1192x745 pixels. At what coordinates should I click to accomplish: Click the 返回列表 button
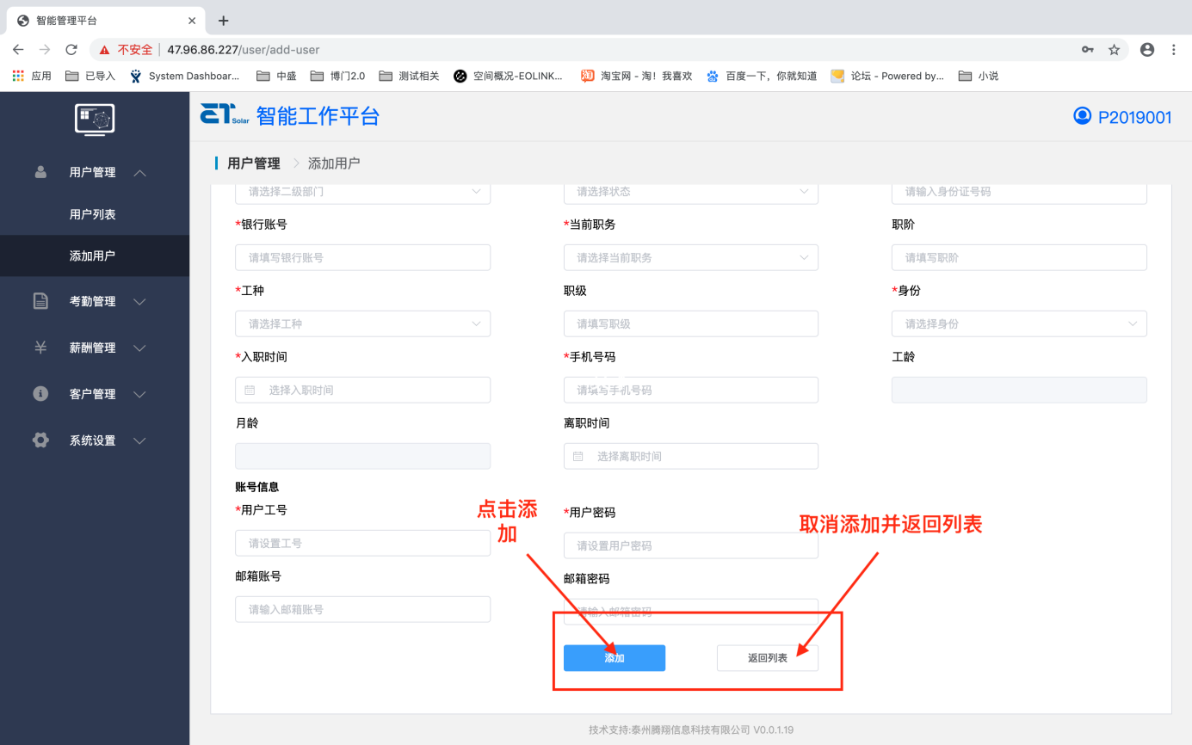767,658
